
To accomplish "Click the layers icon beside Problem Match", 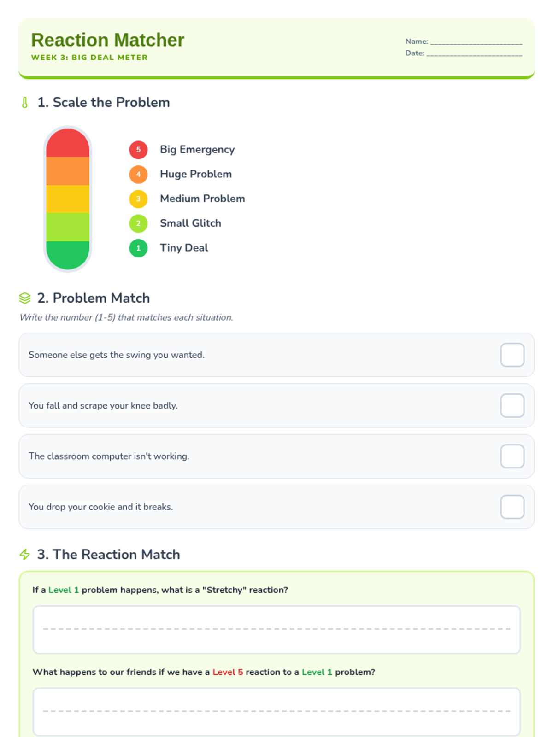I will point(25,298).
